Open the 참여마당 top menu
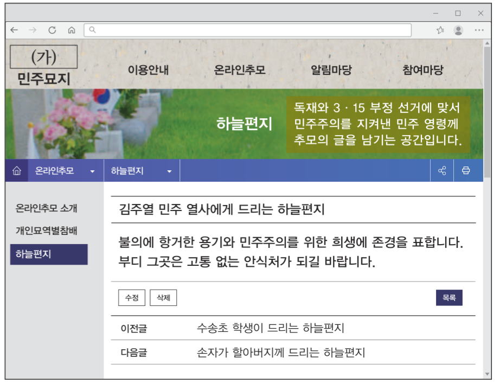This screenshot has width=500, height=384. [423, 70]
